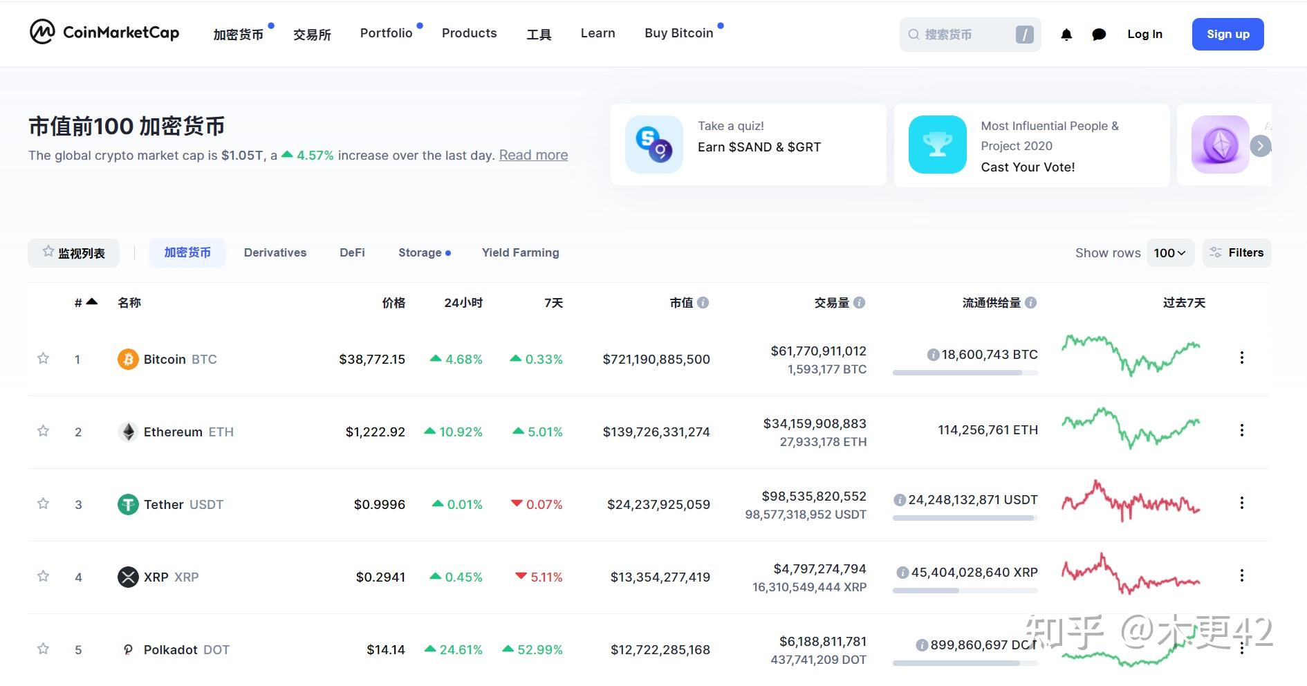Click the slash shortcut key badge

(x=1025, y=35)
